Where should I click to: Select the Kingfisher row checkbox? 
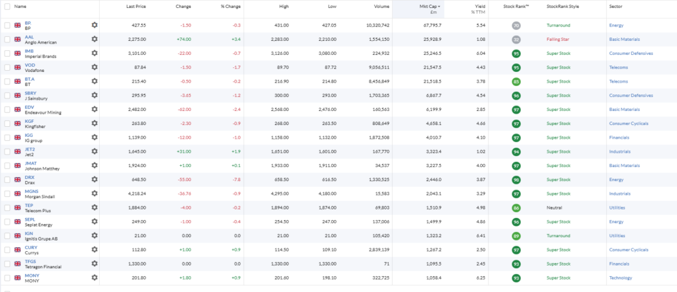(7, 124)
